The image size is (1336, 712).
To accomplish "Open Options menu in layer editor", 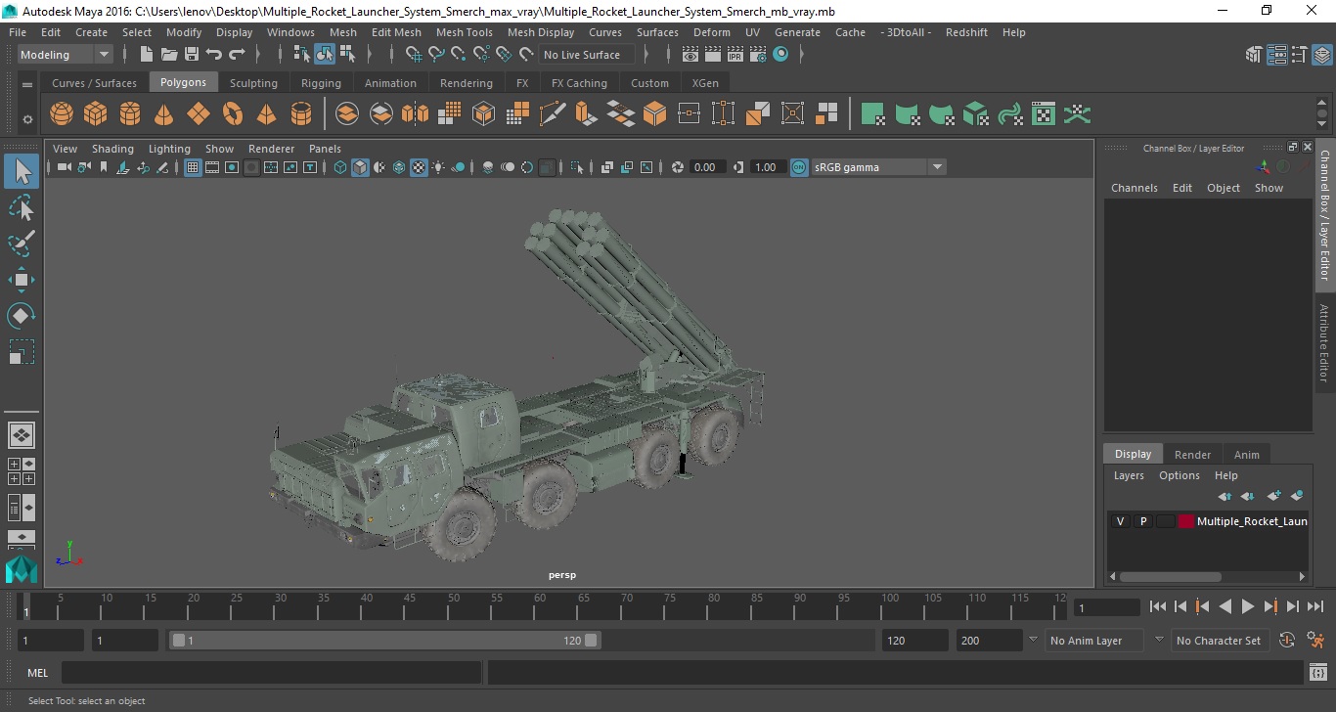I will click(x=1180, y=475).
